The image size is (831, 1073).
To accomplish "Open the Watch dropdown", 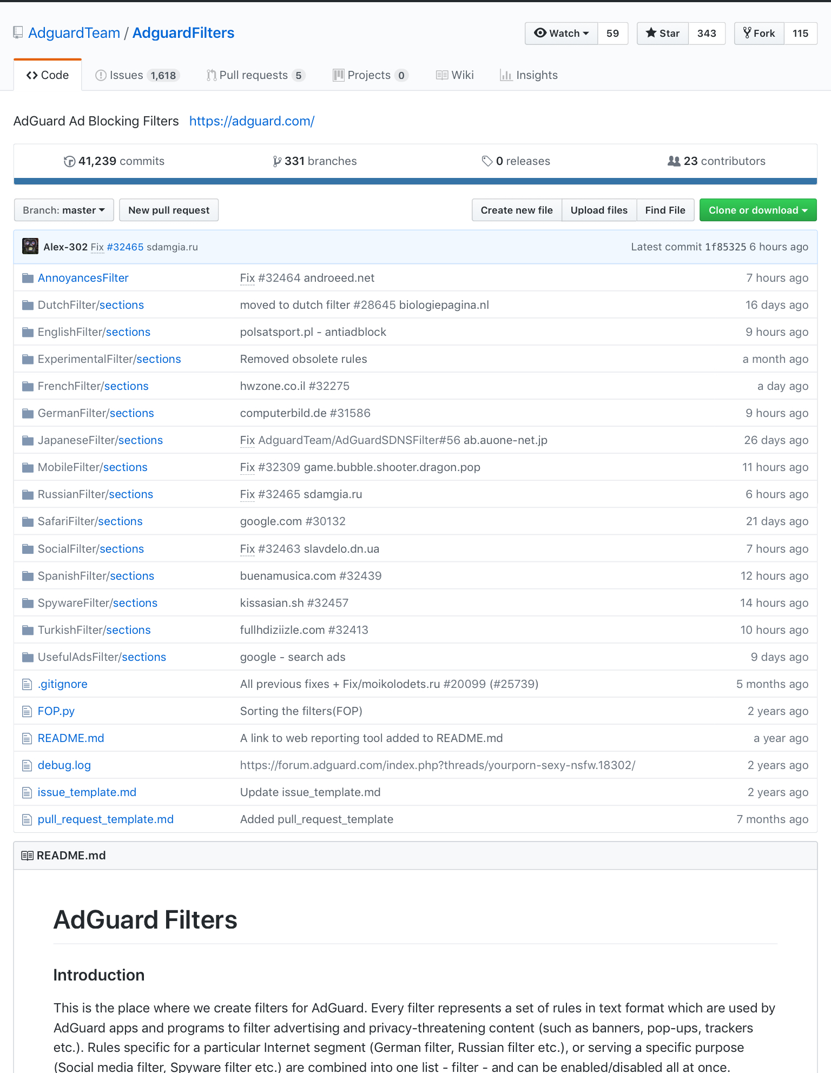I will 561,34.
